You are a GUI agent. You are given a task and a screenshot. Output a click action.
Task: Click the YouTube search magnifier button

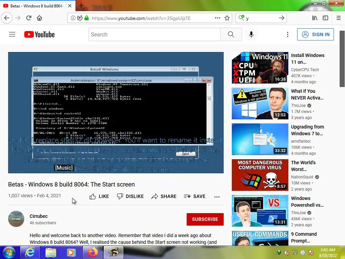(x=231, y=34)
